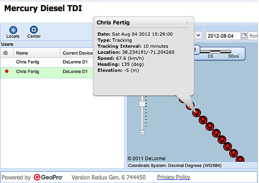259x183 pixels.
Task: Expand the dropdown arrow beside the date
Action: click(199, 35)
